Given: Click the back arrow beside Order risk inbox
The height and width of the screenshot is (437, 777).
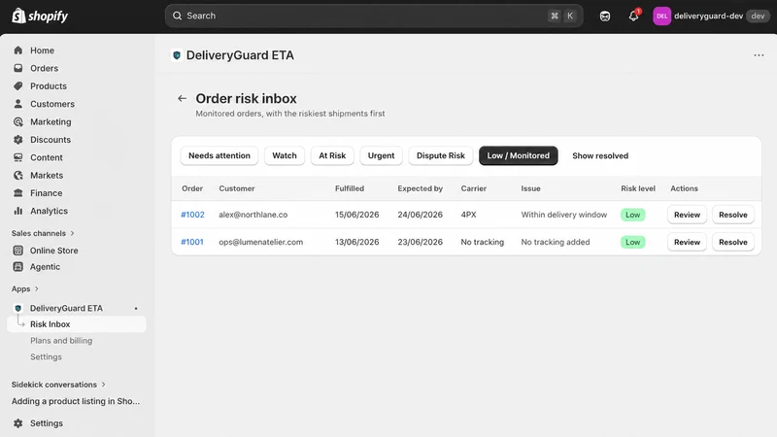Looking at the screenshot, I should click(x=182, y=99).
